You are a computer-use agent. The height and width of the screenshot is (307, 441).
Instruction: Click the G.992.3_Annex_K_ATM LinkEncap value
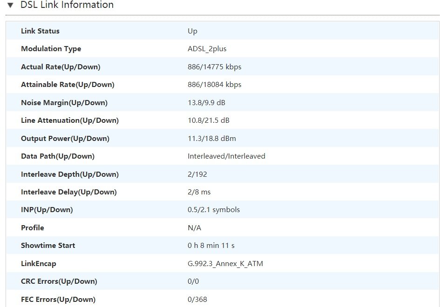[x=225, y=264]
